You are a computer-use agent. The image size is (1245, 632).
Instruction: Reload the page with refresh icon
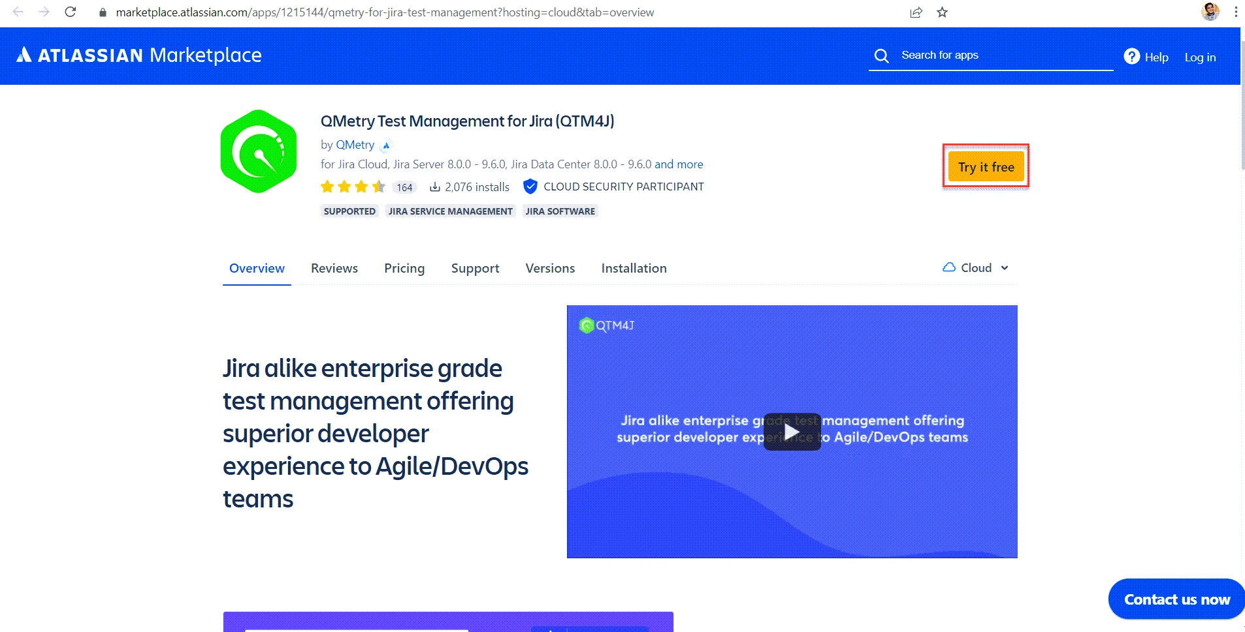(71, 12)
